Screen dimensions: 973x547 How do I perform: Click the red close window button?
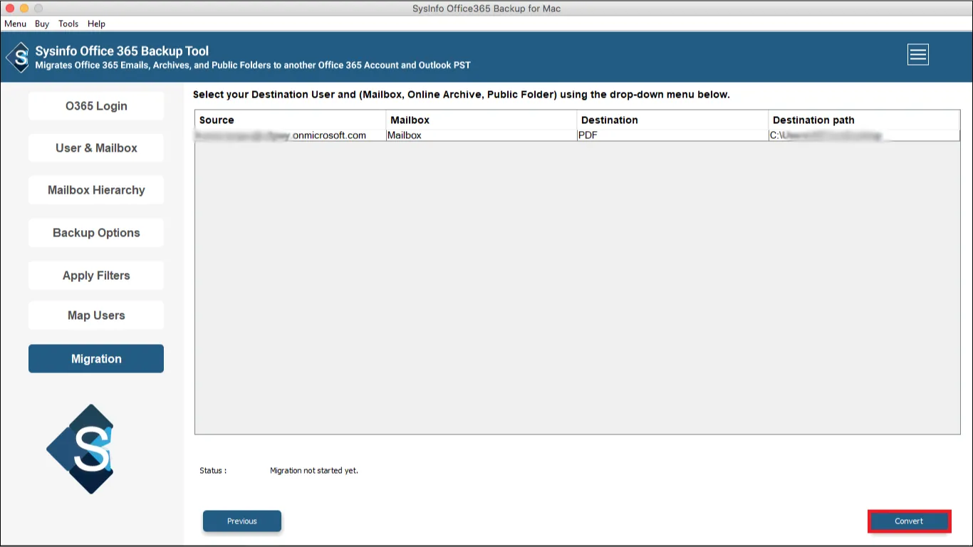(x=10, y=9)
